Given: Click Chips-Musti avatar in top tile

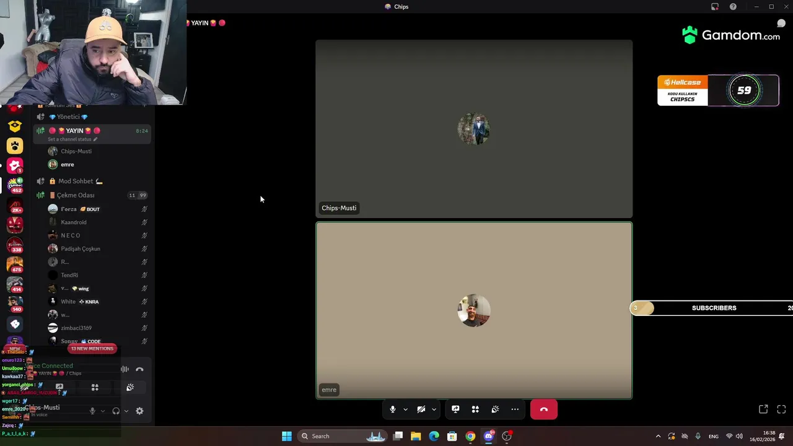Looking at the screenshot, I should click(x=474, y=129).
